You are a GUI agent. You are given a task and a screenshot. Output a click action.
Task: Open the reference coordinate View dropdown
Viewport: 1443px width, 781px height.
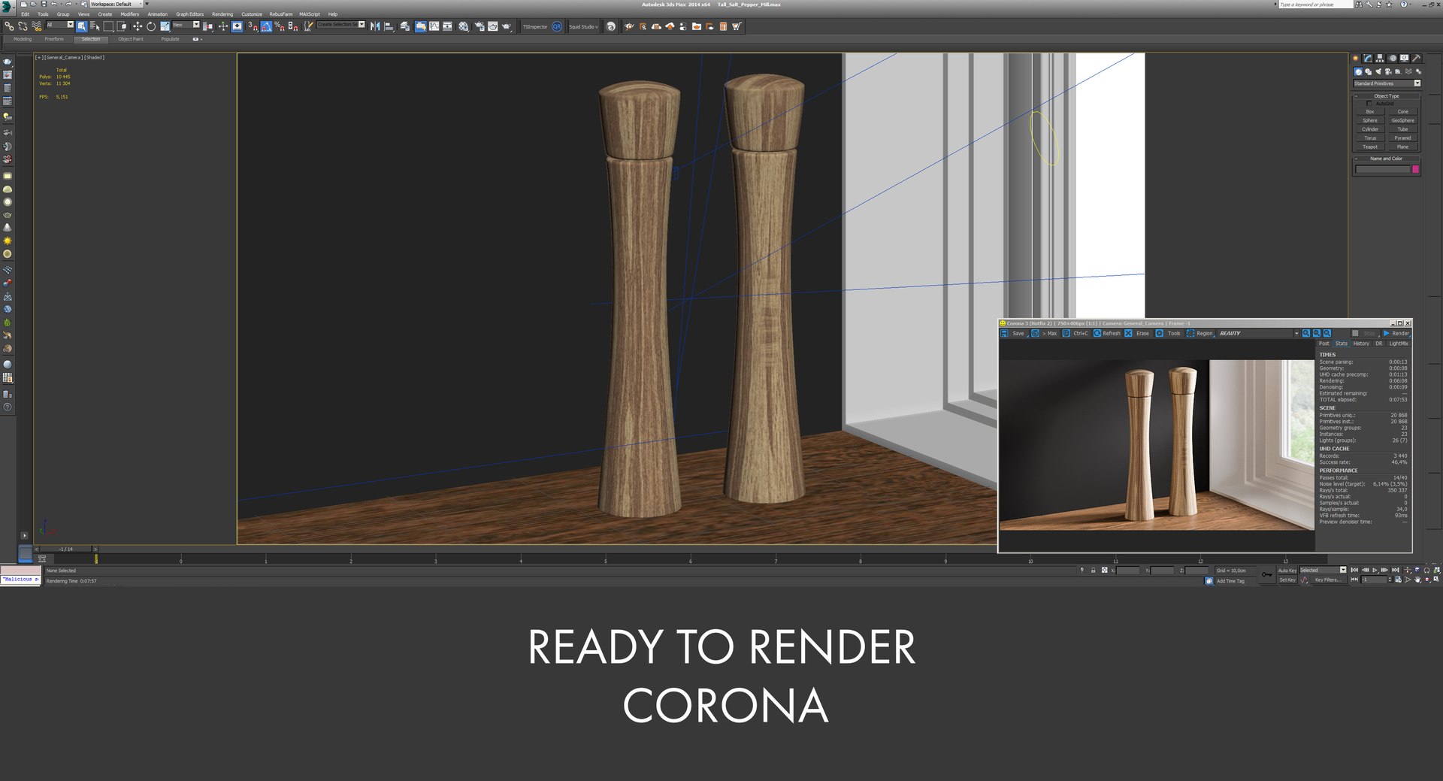186,25
